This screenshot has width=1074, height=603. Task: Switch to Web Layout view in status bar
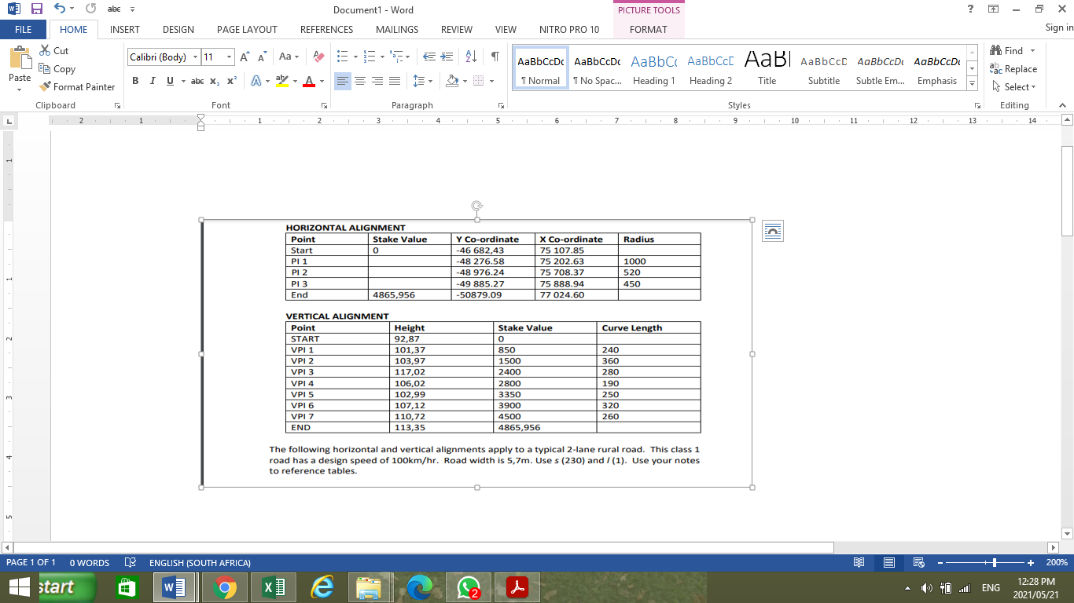coord(918,563)
